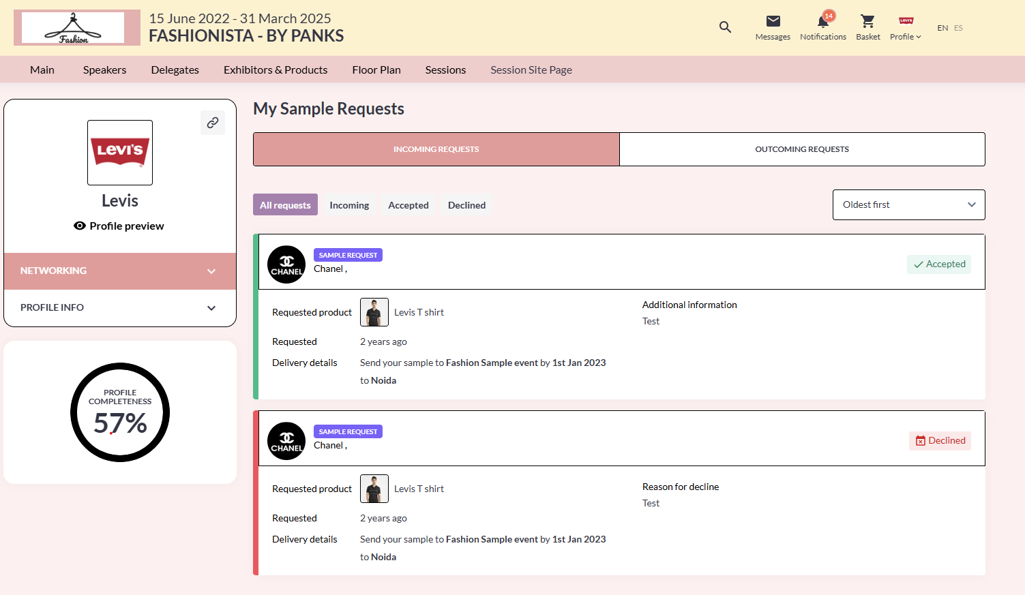Filter requests by Accepted
This screenshot has width=1025, height=595.
click(x=408, y=205)
